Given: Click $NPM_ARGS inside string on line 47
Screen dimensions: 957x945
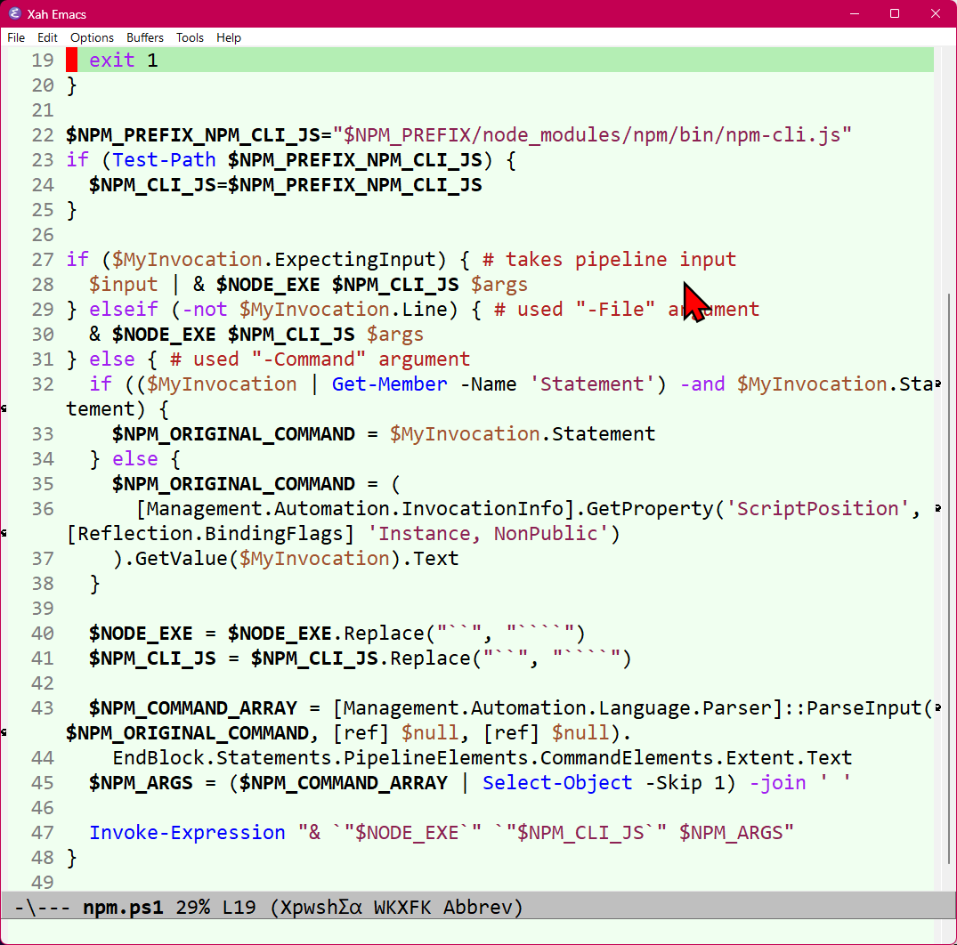Looking at the screenshot, I should [731, 833].
